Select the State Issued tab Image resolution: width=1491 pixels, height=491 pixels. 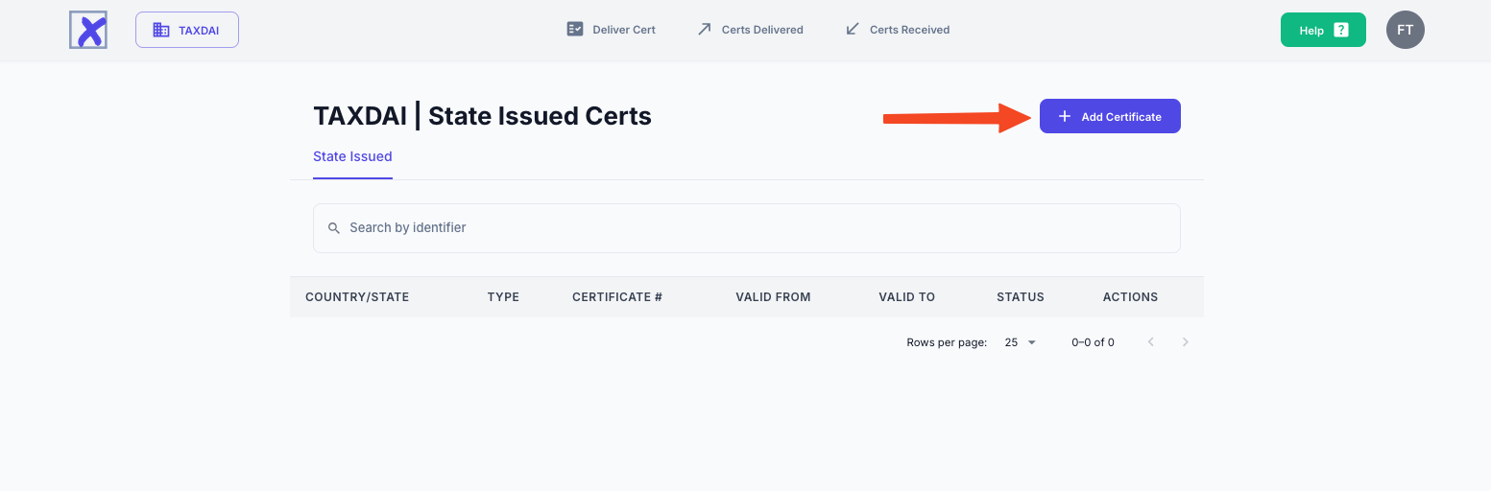(x=352, y=156)
